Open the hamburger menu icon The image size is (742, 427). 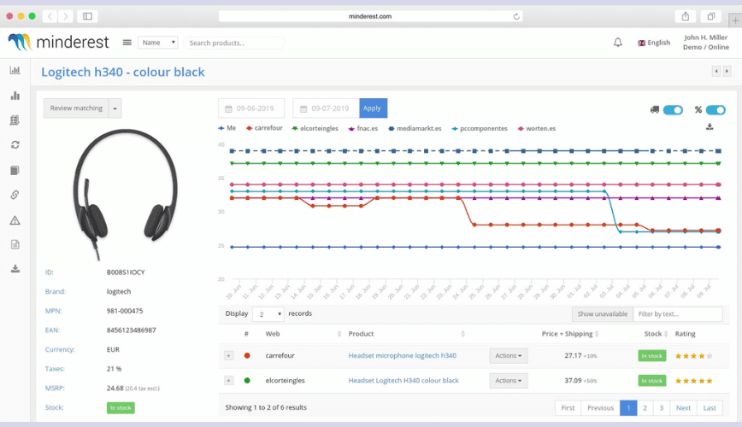pyautogui.click(x=127, y=43)
